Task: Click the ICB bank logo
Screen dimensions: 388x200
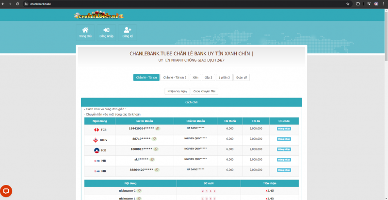Action: pyautogui.click(x=97, y=150)
